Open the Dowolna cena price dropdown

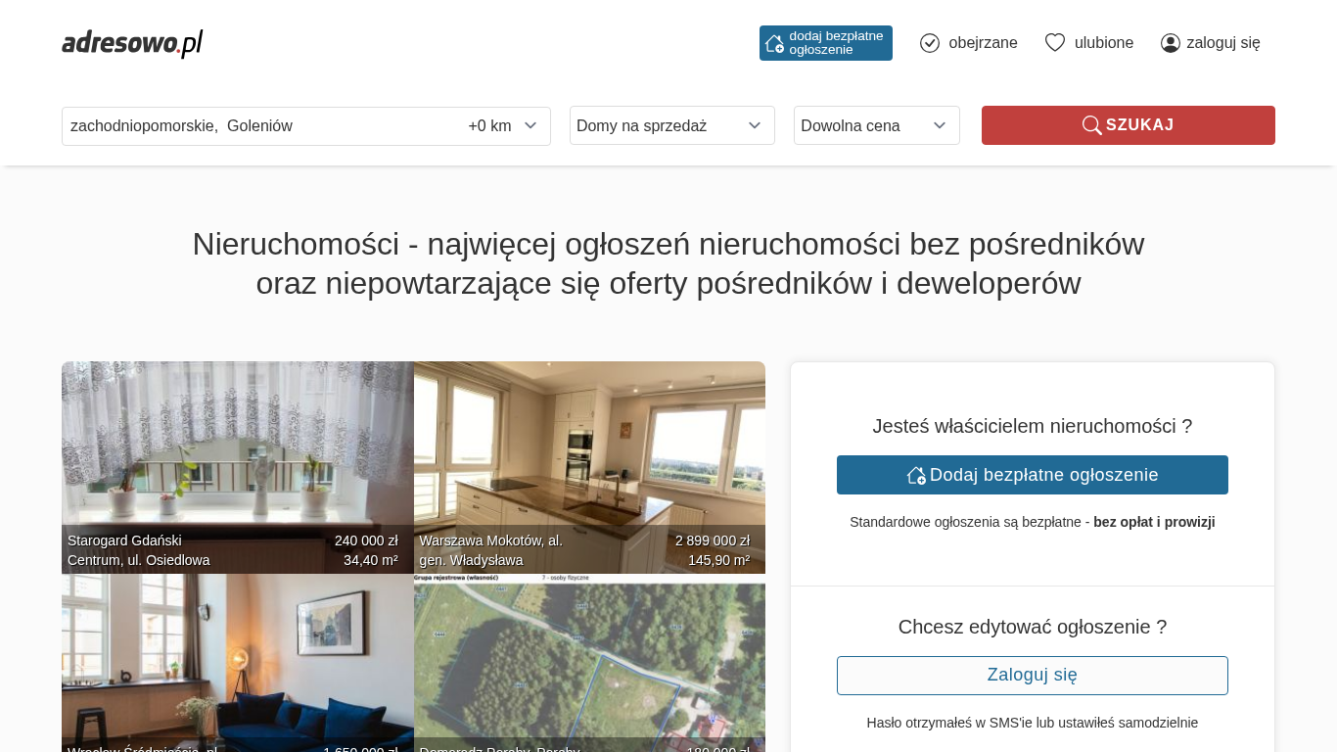pyautogui.click(x=877, y=125)
